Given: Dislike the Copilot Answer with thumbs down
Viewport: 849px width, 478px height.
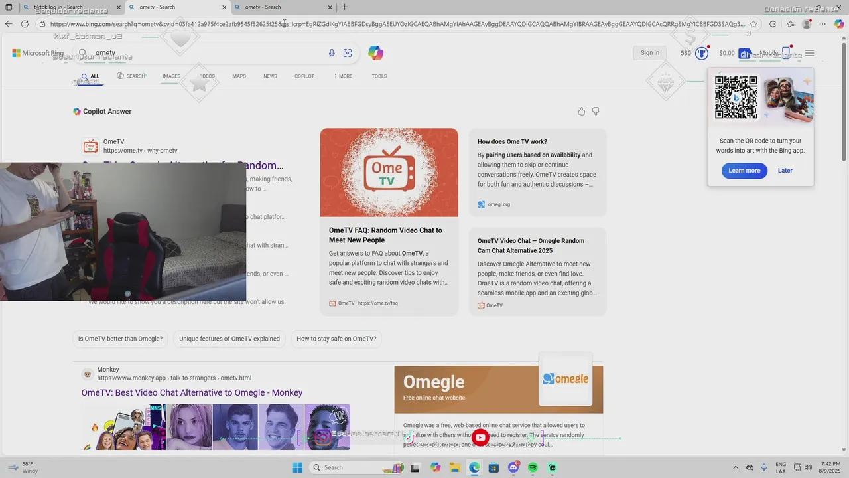Looking at the screenshot, I should (x=596, y=112).
